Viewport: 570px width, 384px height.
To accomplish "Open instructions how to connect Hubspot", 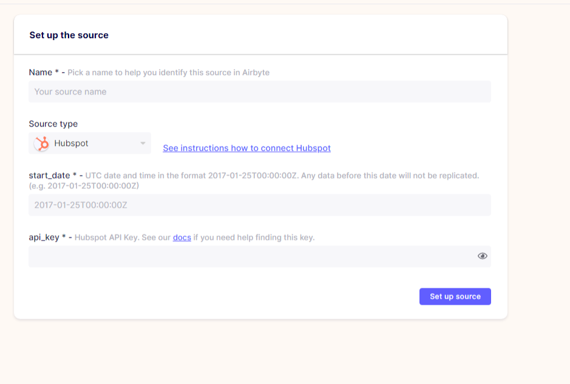I will coord(246,148).
